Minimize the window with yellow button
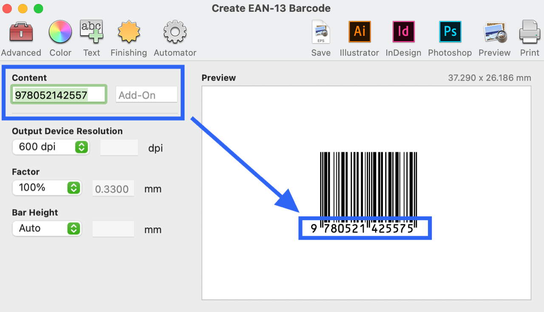 click(23, 8)
